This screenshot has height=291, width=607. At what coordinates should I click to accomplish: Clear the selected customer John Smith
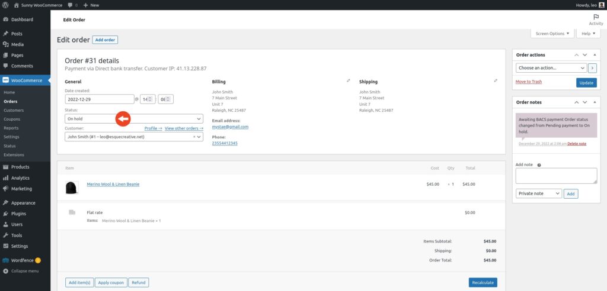coord(194,137)
